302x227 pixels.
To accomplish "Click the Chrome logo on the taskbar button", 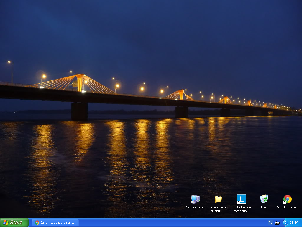I will 37,223.
